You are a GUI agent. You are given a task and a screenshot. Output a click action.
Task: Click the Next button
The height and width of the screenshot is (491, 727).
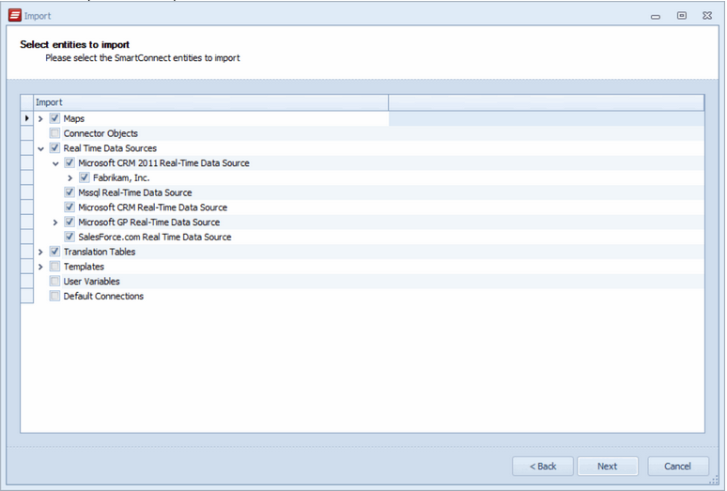pyautogui.click(x=608, y=466)
